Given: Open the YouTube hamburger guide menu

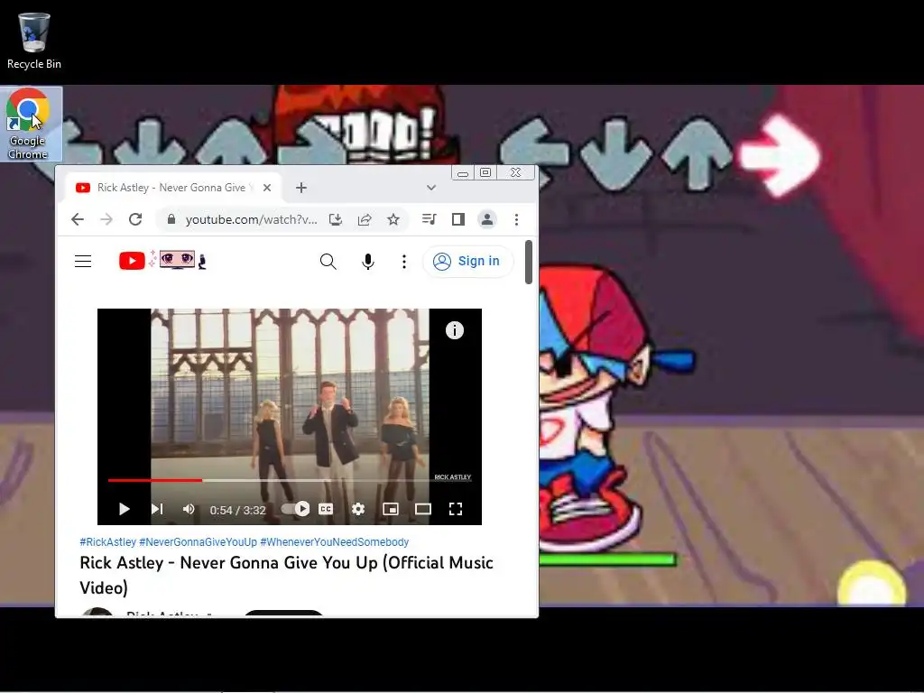Looking at the screenshot, I should pos(83,261).
